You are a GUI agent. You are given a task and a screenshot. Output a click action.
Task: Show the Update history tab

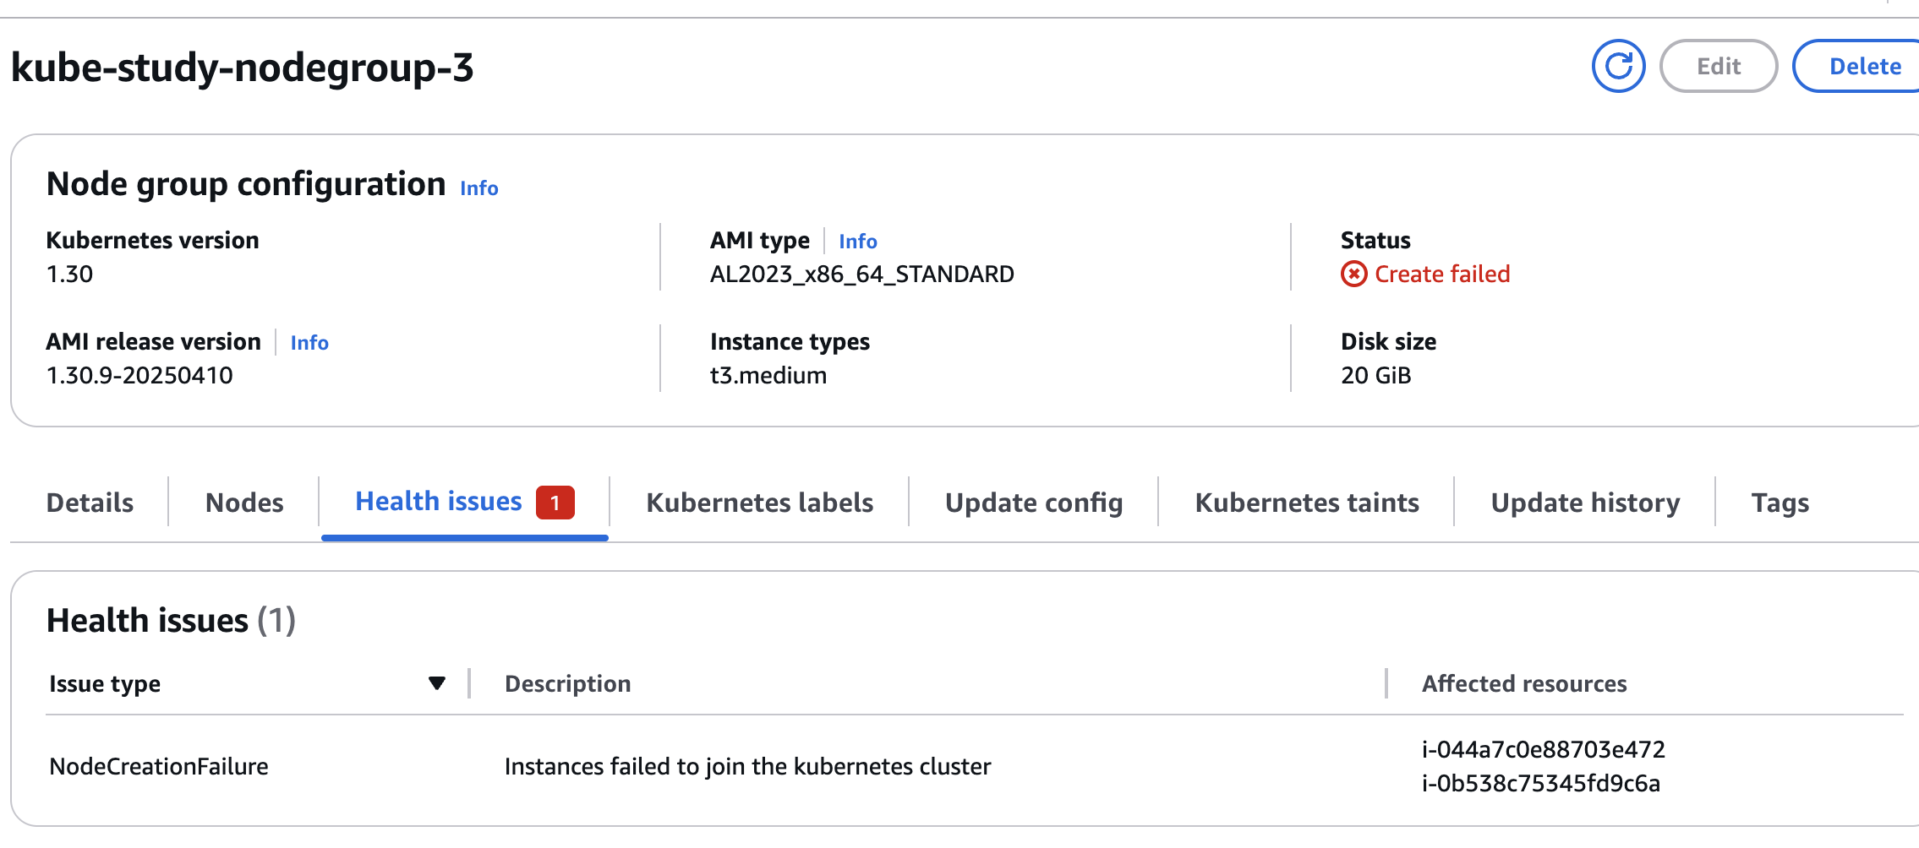click(x=1584, y=503)
